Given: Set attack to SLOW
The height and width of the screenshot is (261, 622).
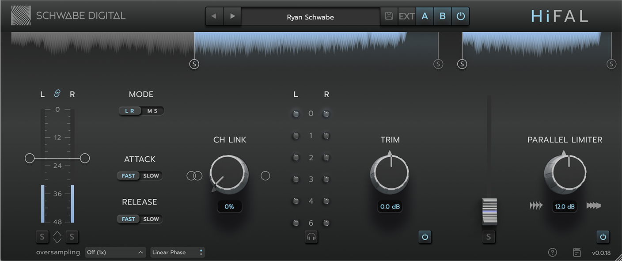Looking at the screenshot, I should tap(151, 176).
